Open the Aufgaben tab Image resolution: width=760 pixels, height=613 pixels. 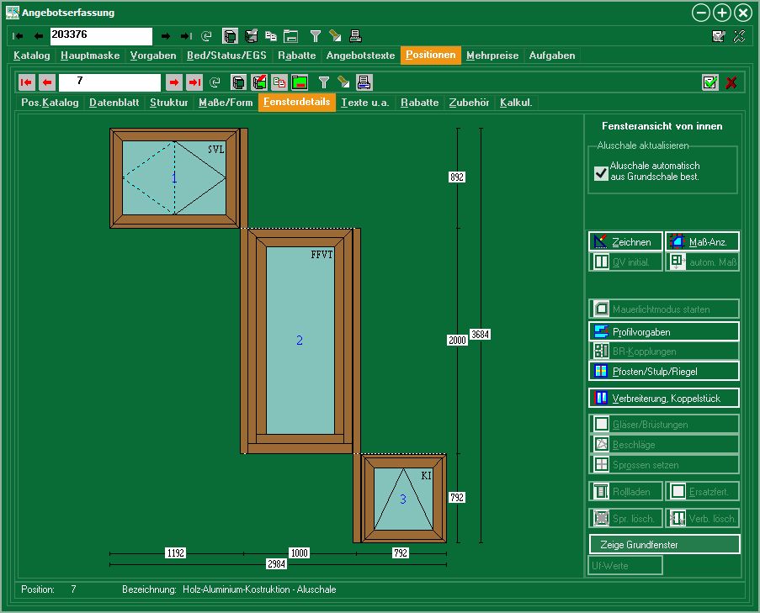(552, 55)
